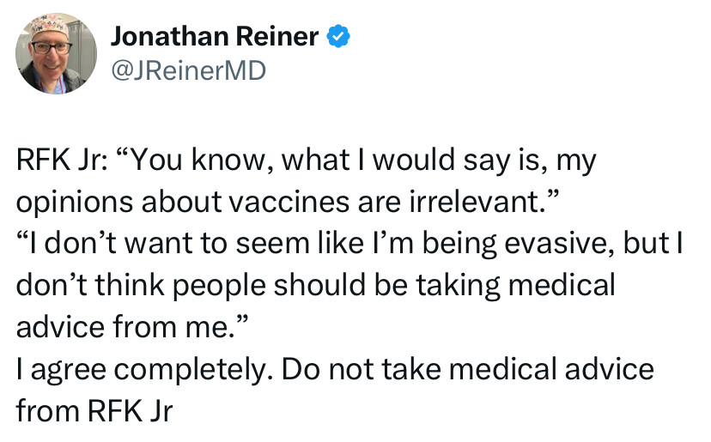Image resolution: width=711 pixels, height=442 pixels.
Task: Click the blue verified checkmark badge
Action: click(338, 37)
